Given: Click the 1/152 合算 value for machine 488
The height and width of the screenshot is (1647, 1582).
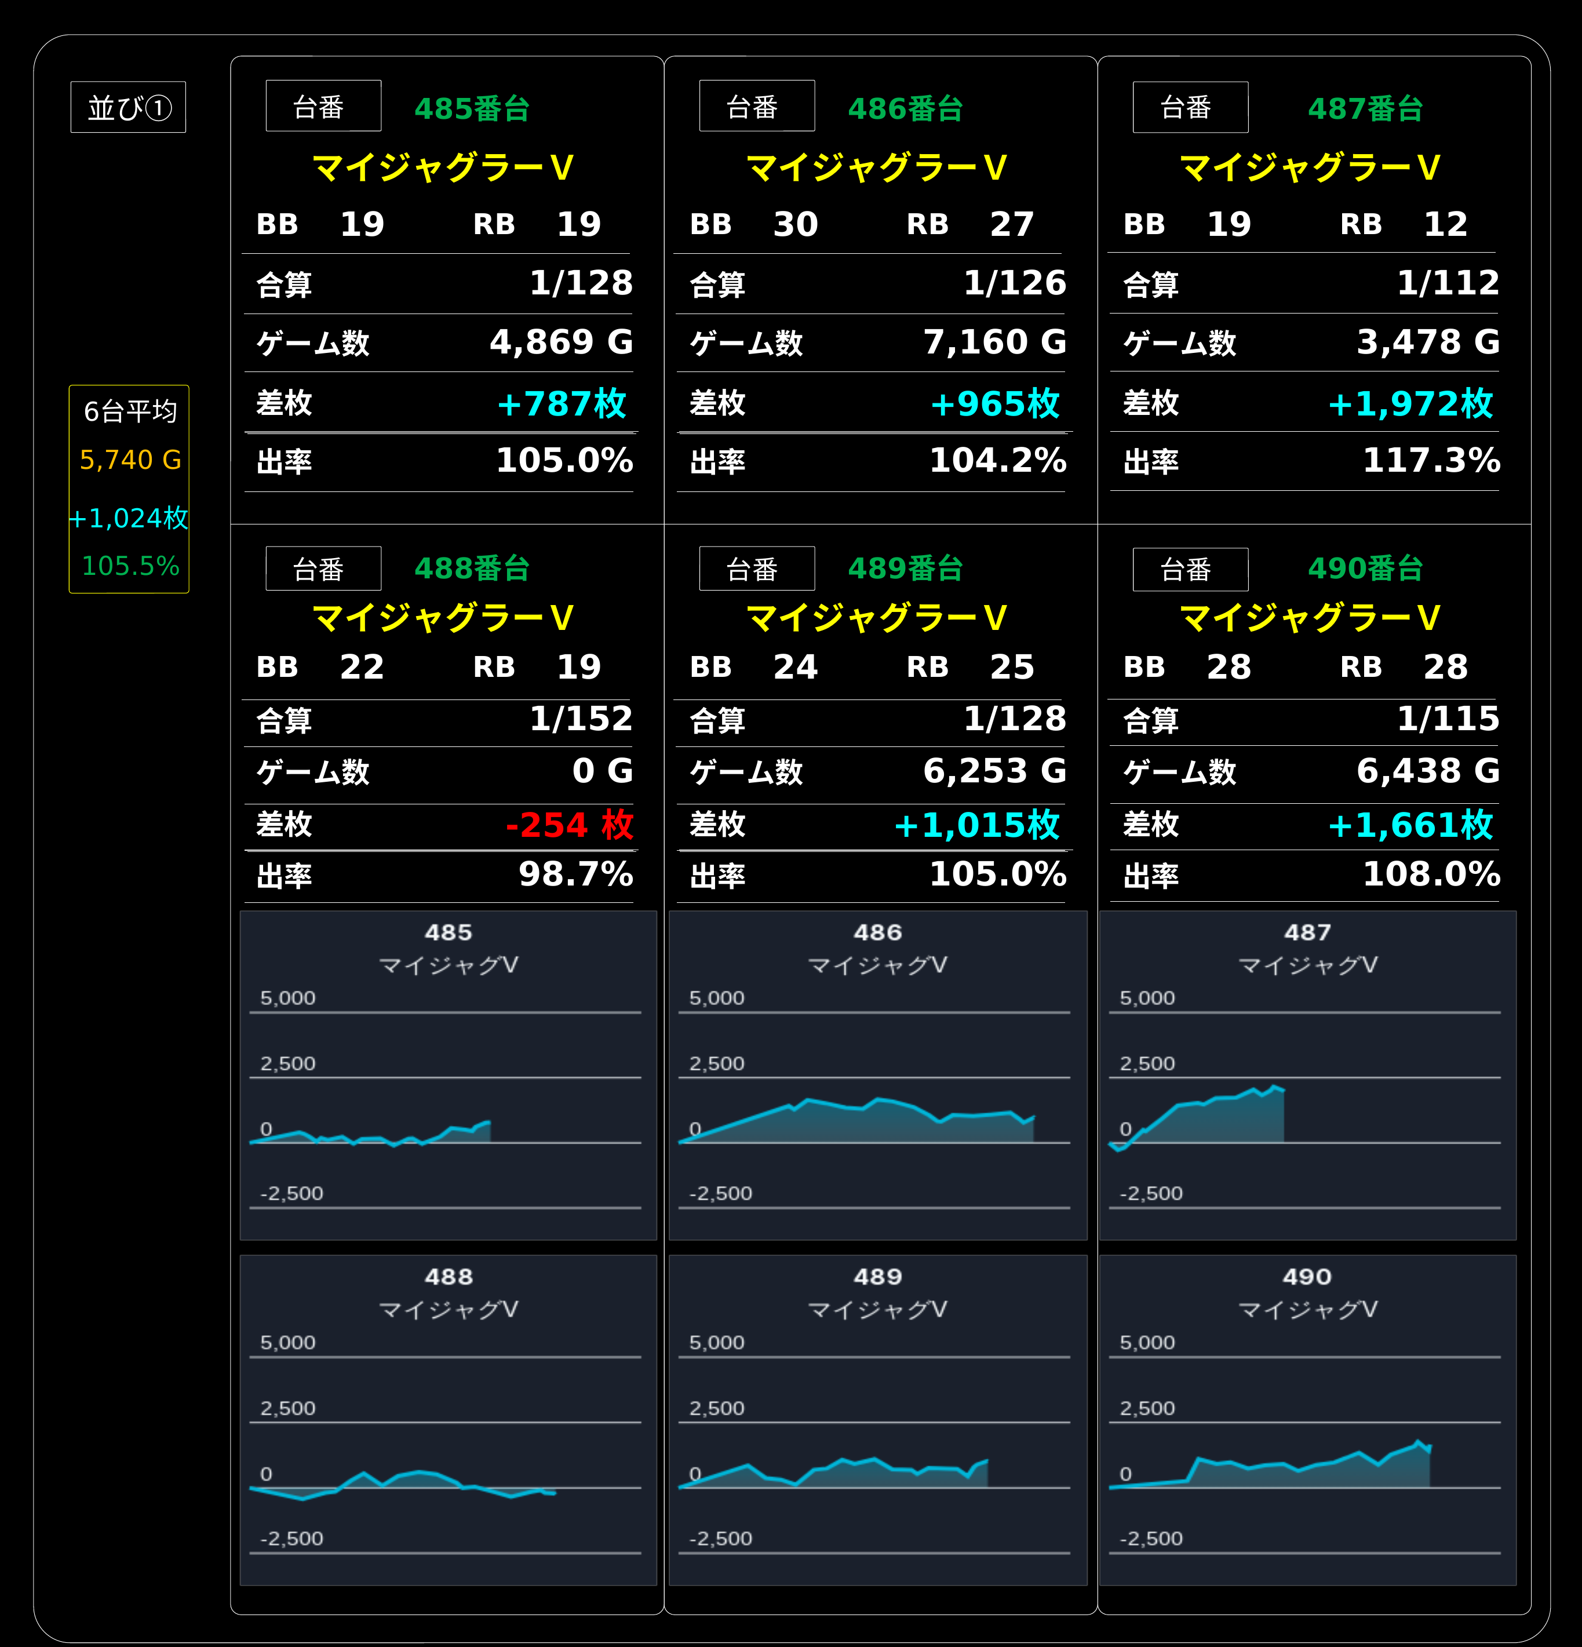Looking at the screenshot, I should [x=581, y=719].
